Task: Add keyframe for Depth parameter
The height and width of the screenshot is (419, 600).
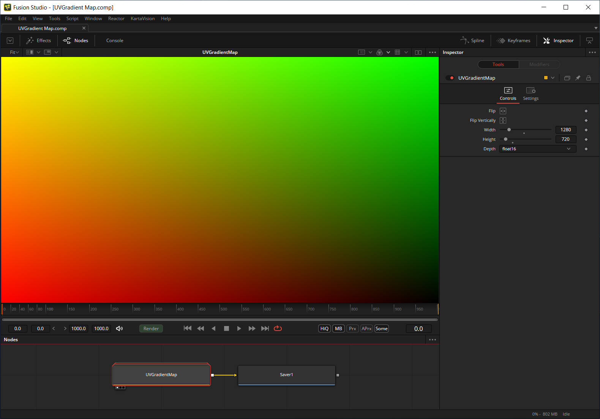Action: [586, 149]
